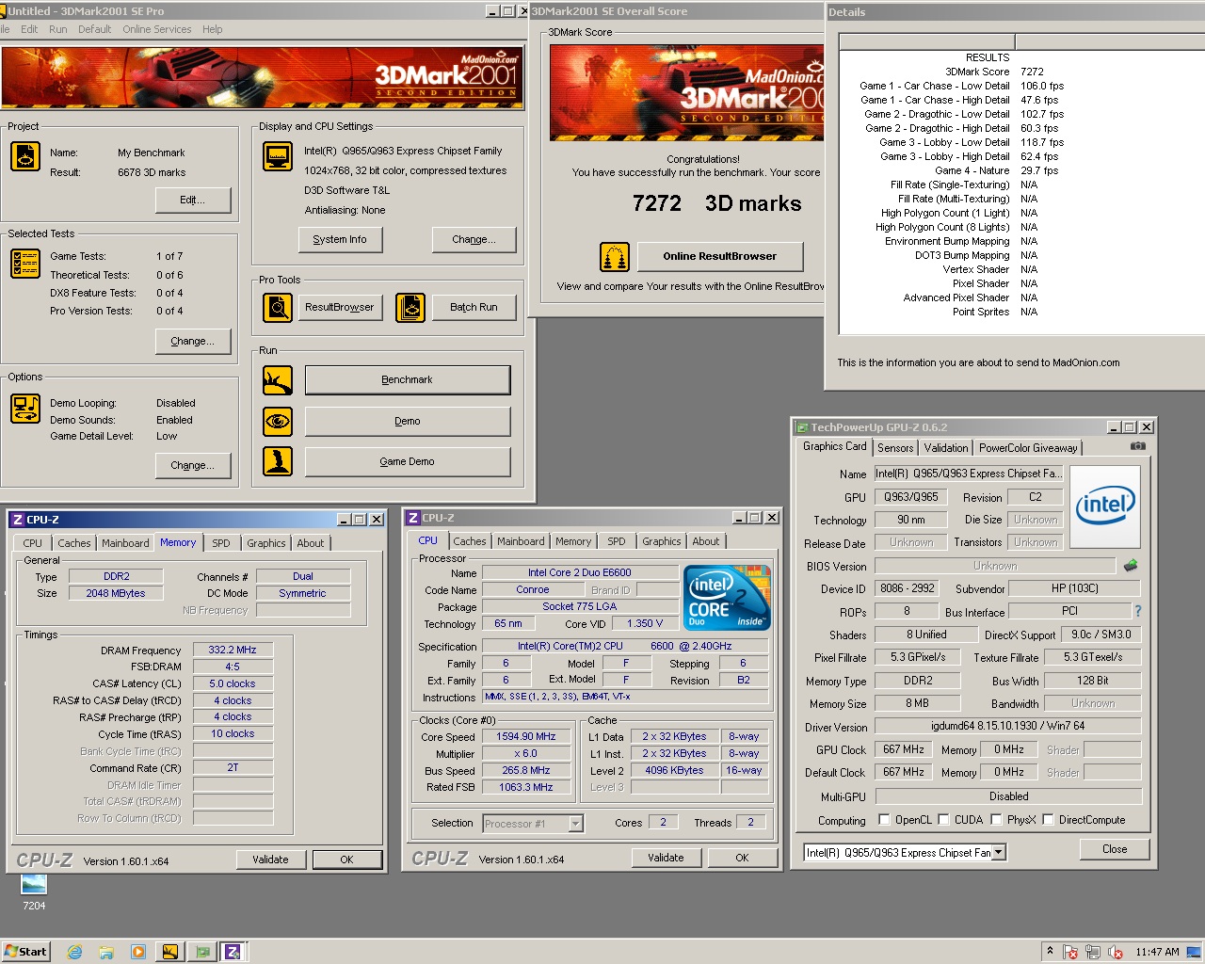Click the GPU-Z BIOS save chip icon
1205x964 pixels.
click(x=1131, y=566)
